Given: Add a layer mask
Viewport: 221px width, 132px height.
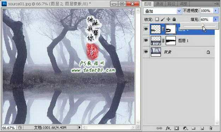Looking at the screenshot, I should (x=176, y=128).
